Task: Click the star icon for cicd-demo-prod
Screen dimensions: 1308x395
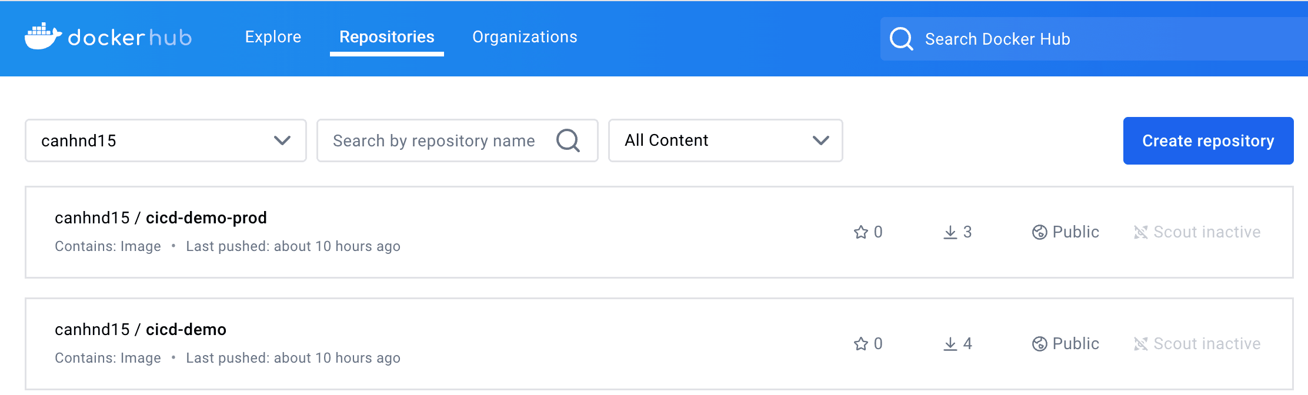Action: tap(861, 232)
